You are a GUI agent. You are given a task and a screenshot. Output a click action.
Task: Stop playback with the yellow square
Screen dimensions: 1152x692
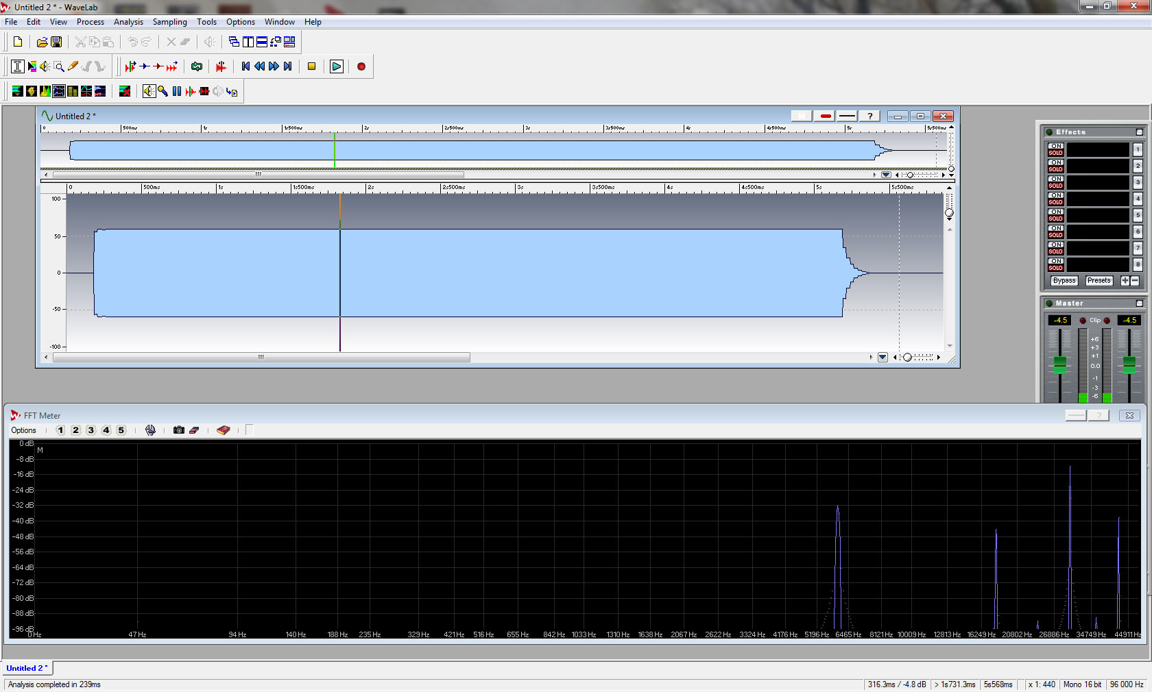(311, 66)
